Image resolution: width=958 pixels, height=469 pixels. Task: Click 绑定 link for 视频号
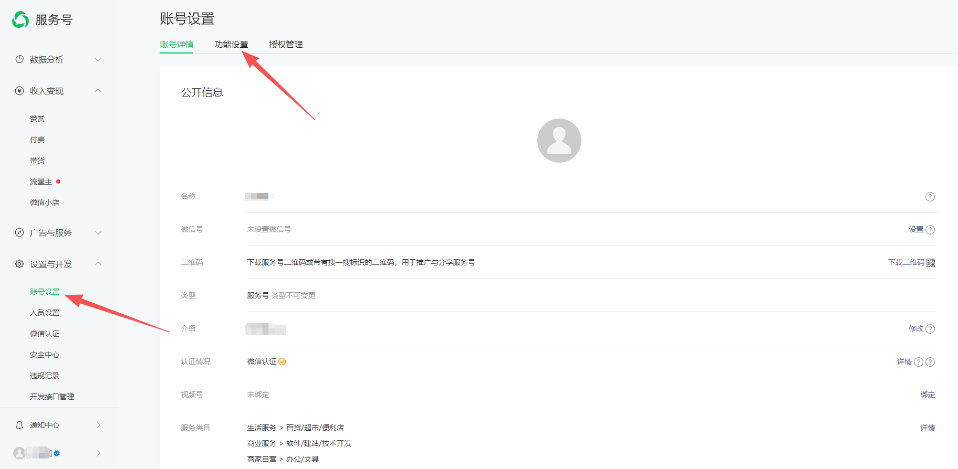[x=927, y=395]
